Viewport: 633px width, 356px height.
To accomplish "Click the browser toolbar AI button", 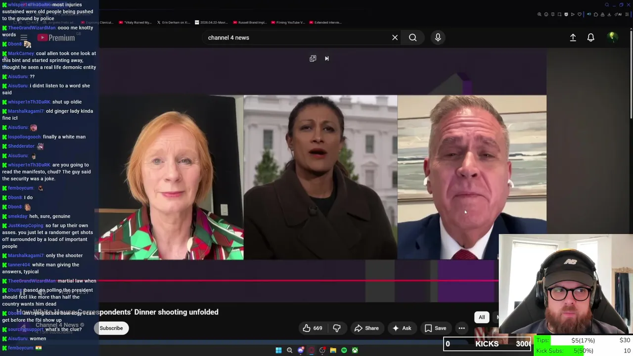I will (x=618, y=14).
